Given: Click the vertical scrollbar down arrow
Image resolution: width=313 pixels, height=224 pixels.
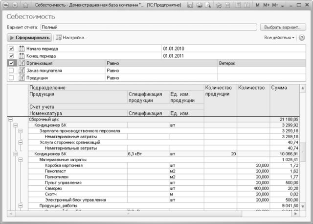Looking at the screenshot, I should [x=303, y=206].
